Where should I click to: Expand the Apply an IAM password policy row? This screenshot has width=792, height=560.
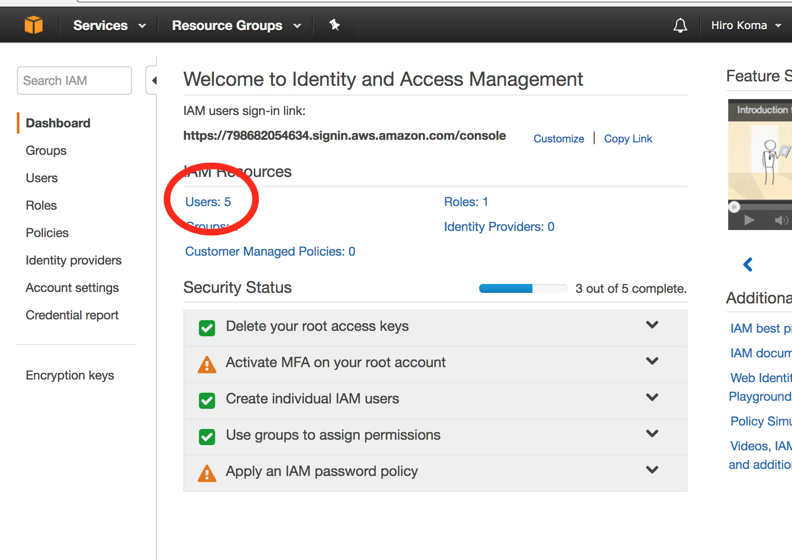[652, 470]
